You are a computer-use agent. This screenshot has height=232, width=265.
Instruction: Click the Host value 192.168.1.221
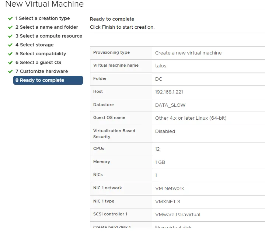[169, 92]
